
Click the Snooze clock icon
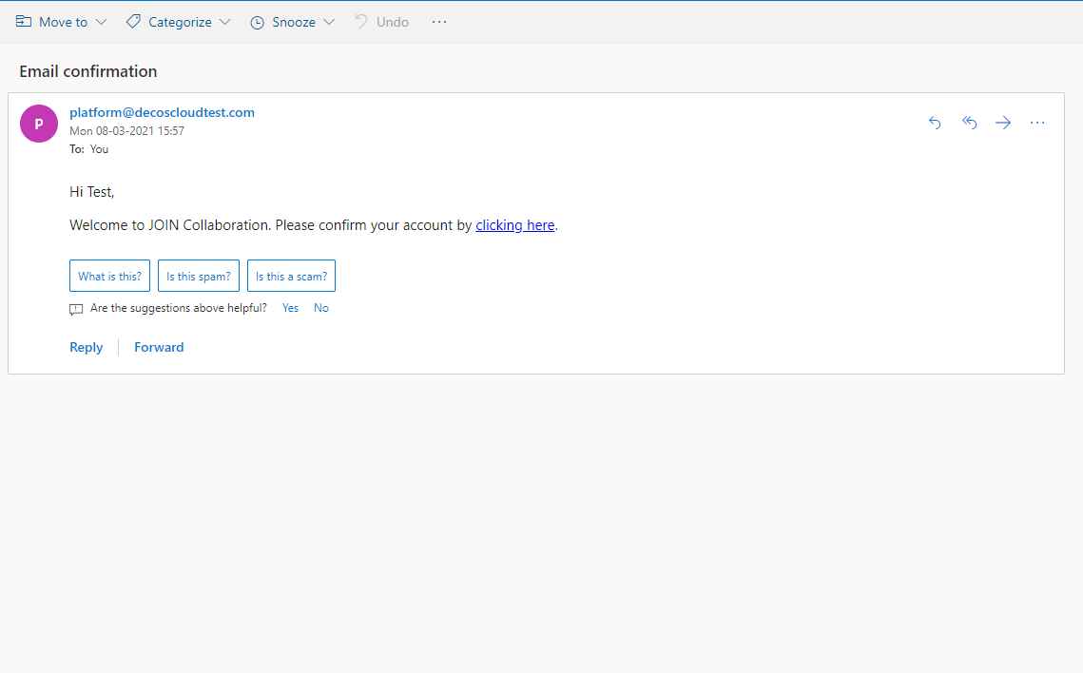click(x=257, y=22)
